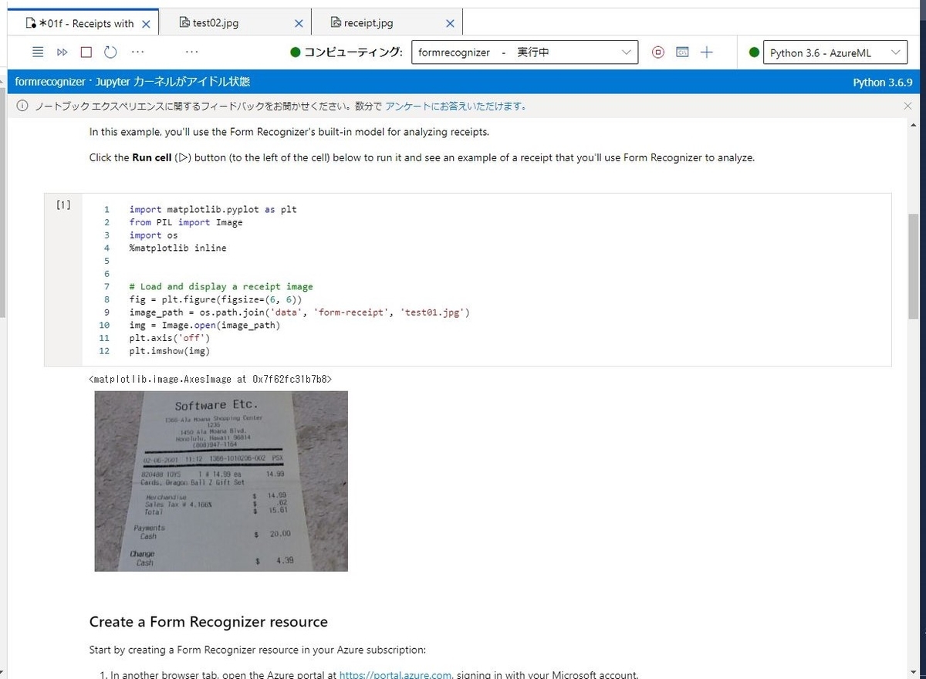
Task: Open the formrecognizer compute dropdown
Action: pyautogui.click(x=525, y=52)
